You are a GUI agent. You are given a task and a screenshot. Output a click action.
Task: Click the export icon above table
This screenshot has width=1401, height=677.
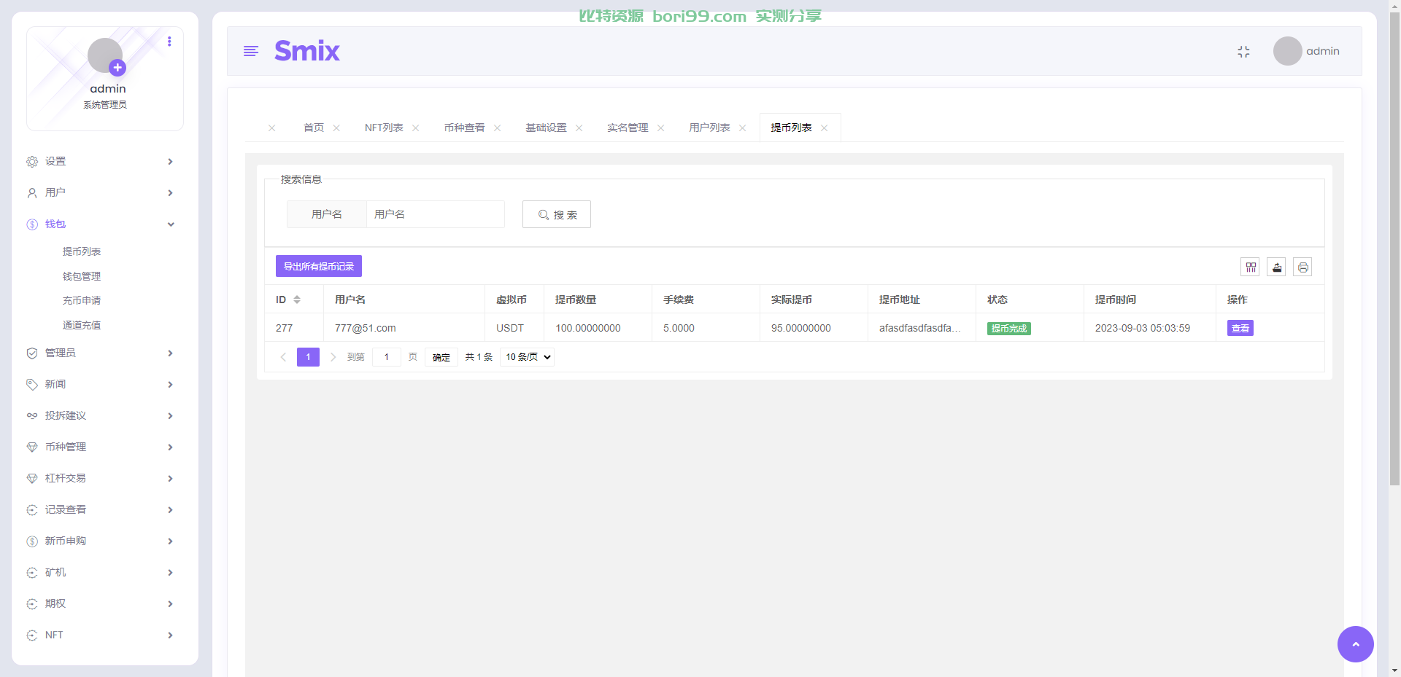tap(1277, 267)
